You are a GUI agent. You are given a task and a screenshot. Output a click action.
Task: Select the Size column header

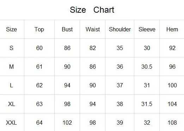pos(11,29)
